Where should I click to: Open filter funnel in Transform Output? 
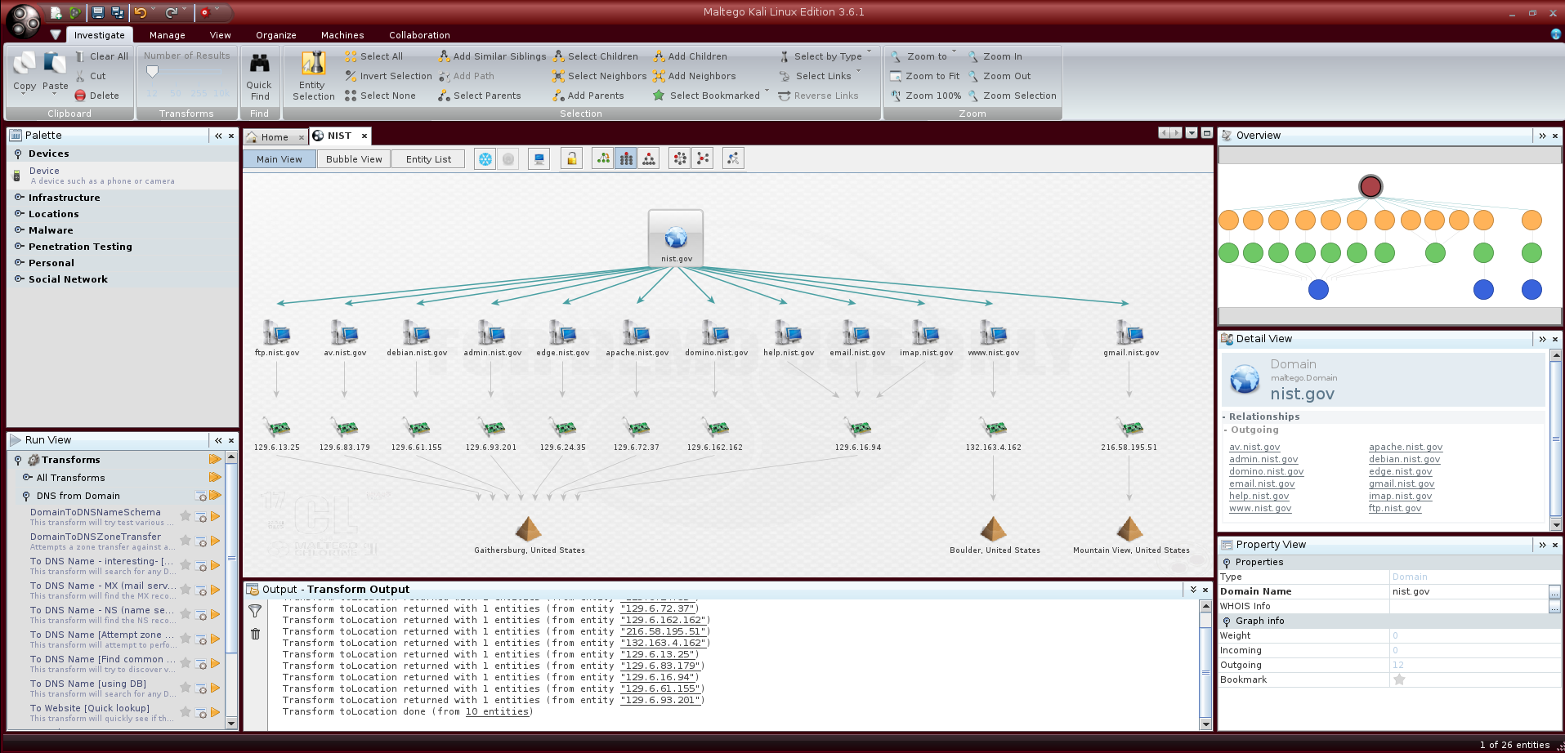coord(255,611)
